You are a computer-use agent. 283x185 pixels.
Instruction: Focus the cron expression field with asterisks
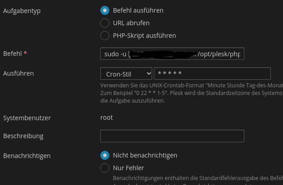212,73
